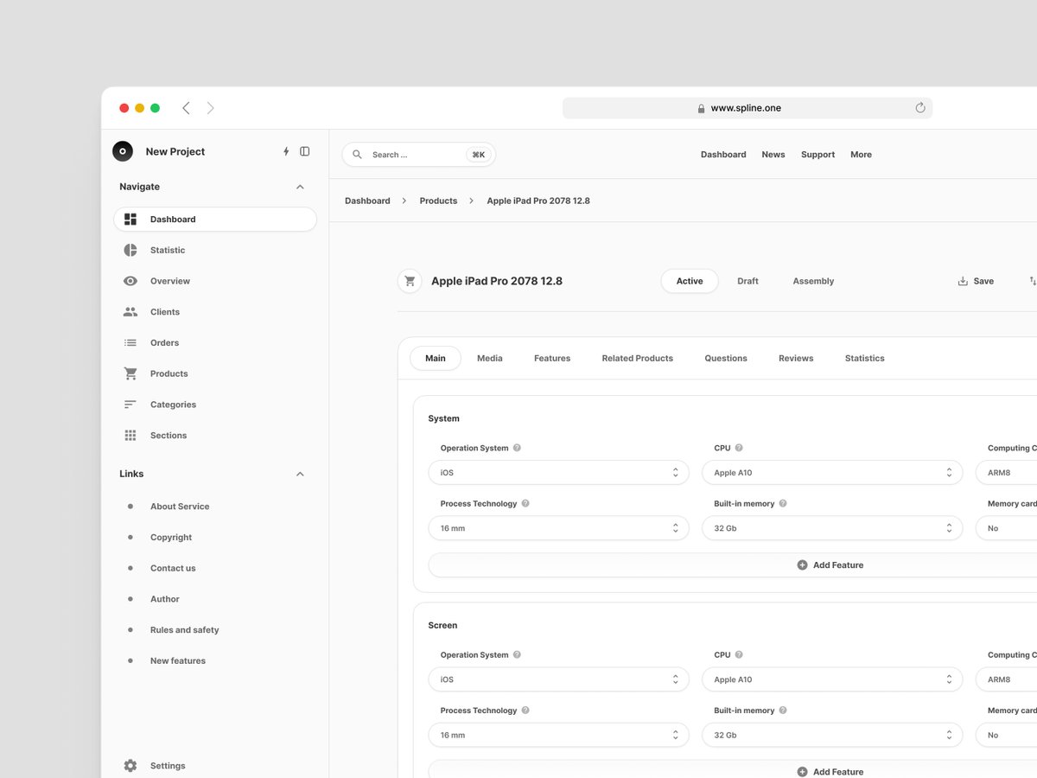Click the lightning bolt icon
1037x778 pixels.
tap(286, 151)
